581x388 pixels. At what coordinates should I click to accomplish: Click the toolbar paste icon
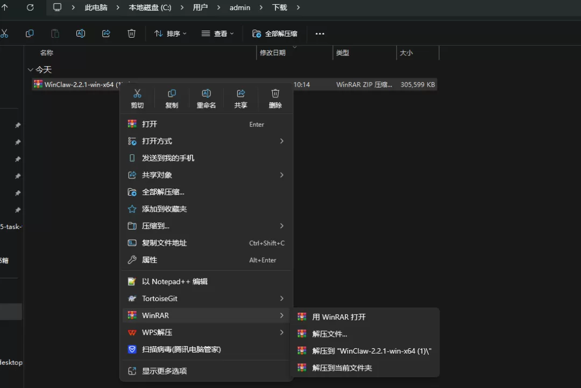pos(55,33)
